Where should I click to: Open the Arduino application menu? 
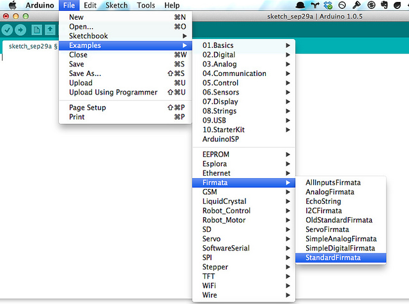point(40,5)
